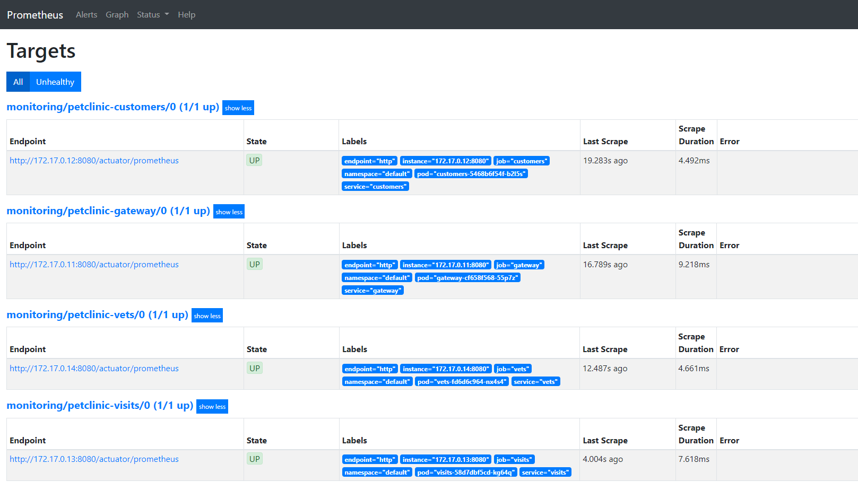This screenshot has width=858, height=490.
Task: Filter to Unhealthy targets only
Action: [x=55, y=82]
